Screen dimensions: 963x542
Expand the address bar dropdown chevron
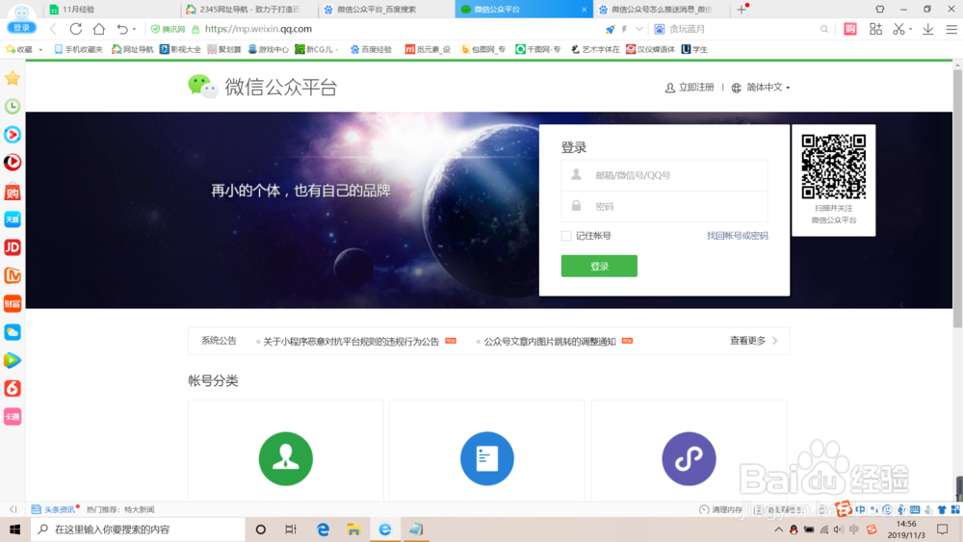(x=639, y=29)
